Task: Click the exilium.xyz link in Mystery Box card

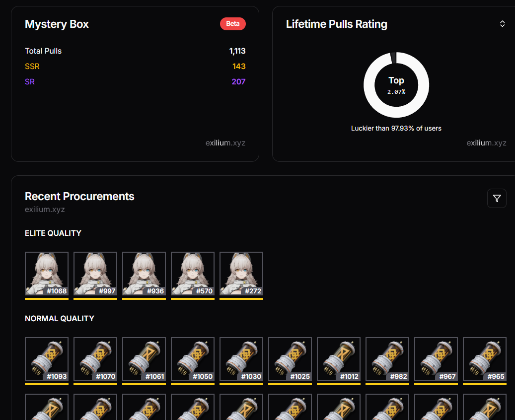Action: point(225,143)
